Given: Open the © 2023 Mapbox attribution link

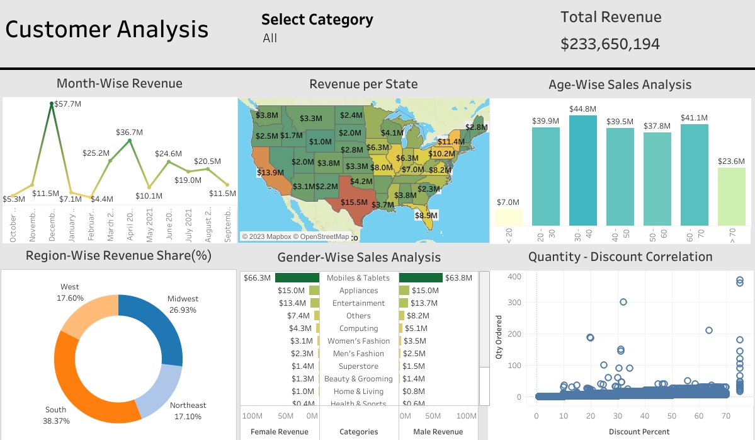Looking at the screenshot, I should [266, 236].
